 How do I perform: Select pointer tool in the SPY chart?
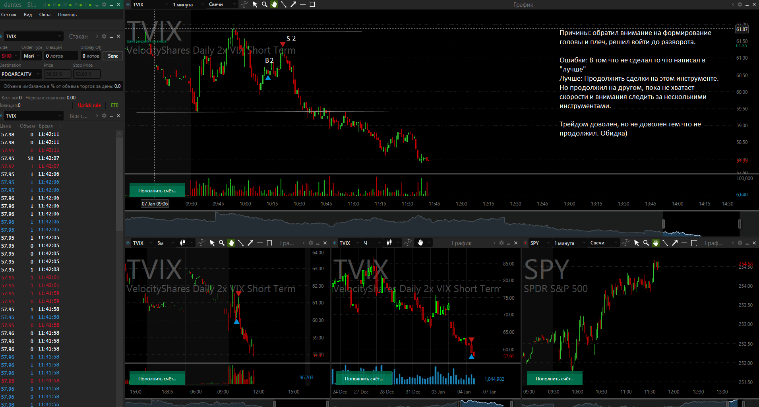point(637,243)
